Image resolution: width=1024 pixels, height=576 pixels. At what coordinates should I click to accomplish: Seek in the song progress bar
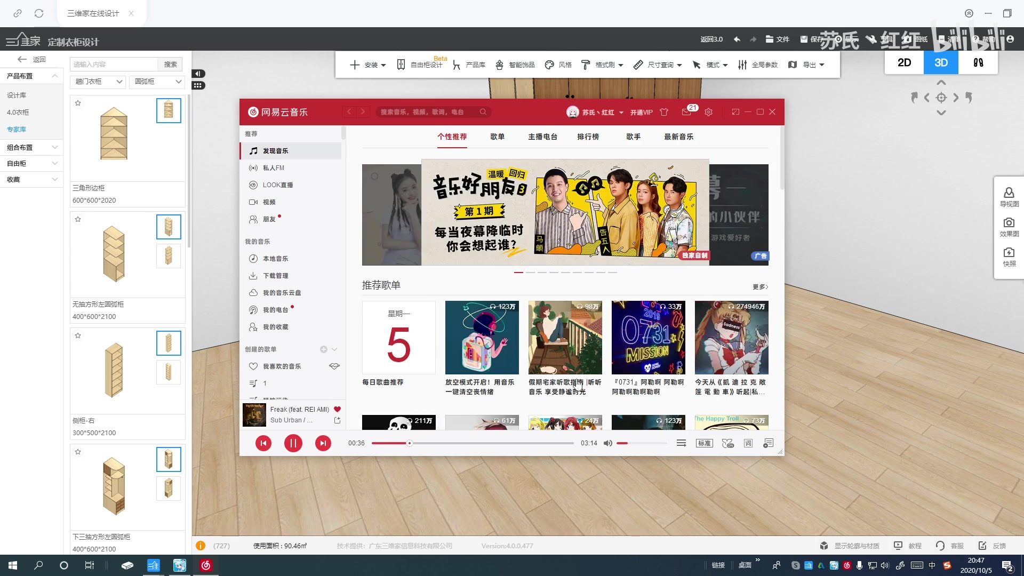[x=473, y=443]
